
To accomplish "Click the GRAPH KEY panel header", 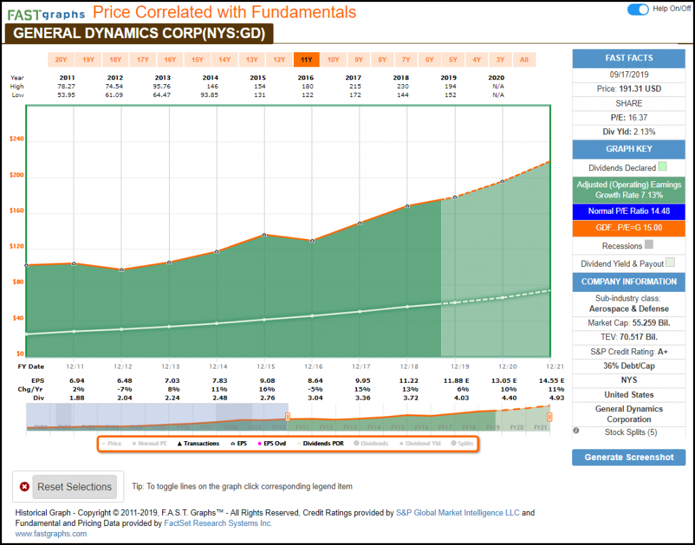I will pos(628,149).
